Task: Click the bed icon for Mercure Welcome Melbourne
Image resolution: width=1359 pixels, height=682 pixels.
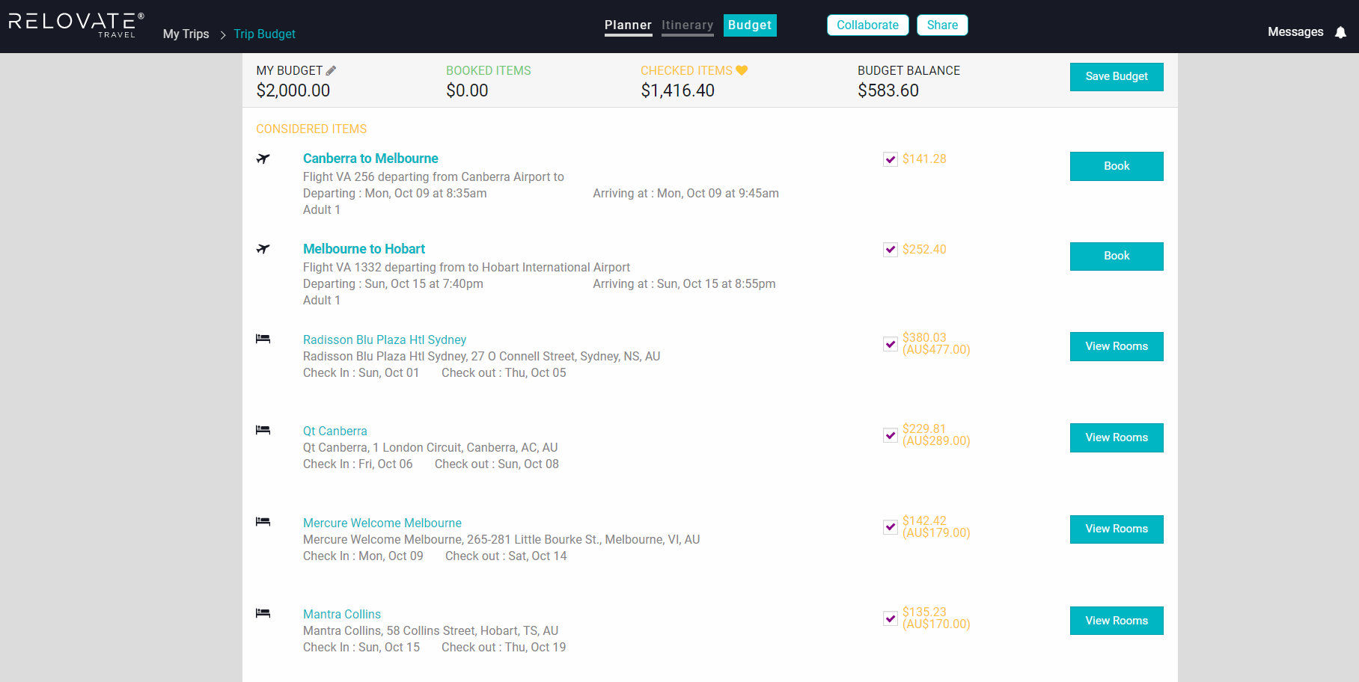Action: pyautogui.click(x=263, y=522)
